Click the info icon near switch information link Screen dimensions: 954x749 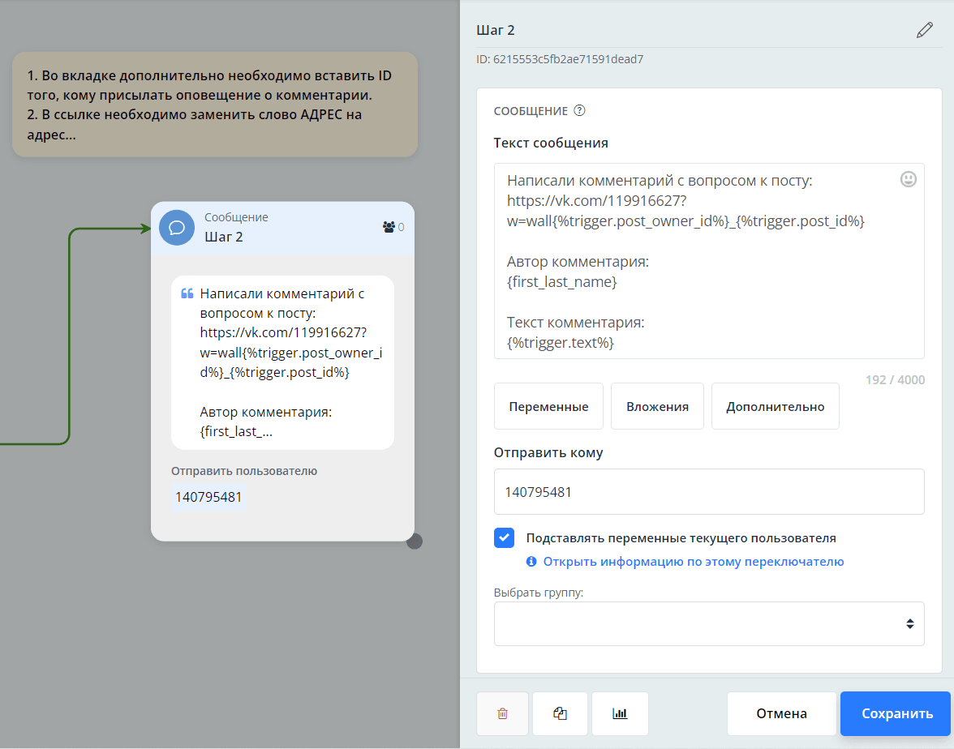531,562
